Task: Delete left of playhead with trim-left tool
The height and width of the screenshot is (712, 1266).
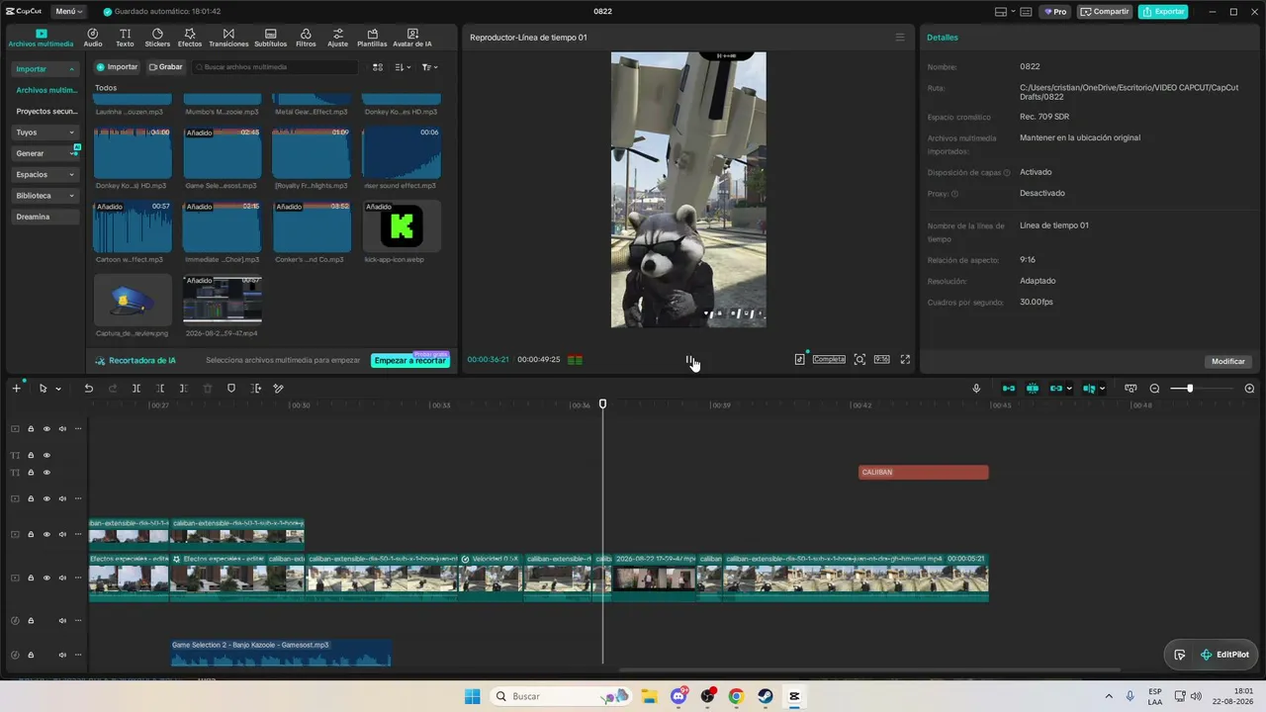Action: [x=160, y=389]
